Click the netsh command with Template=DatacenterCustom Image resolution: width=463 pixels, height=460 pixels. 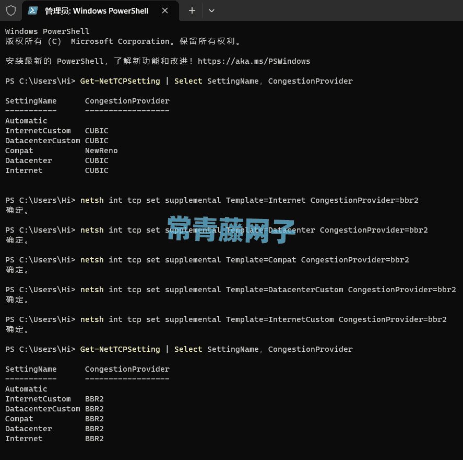tap(231, 290)
